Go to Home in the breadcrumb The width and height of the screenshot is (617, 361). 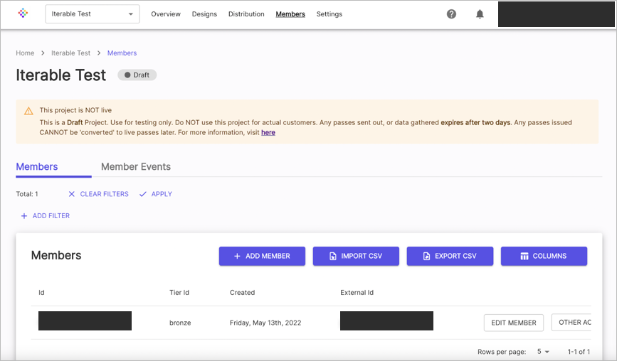click(x=25, y=53)
